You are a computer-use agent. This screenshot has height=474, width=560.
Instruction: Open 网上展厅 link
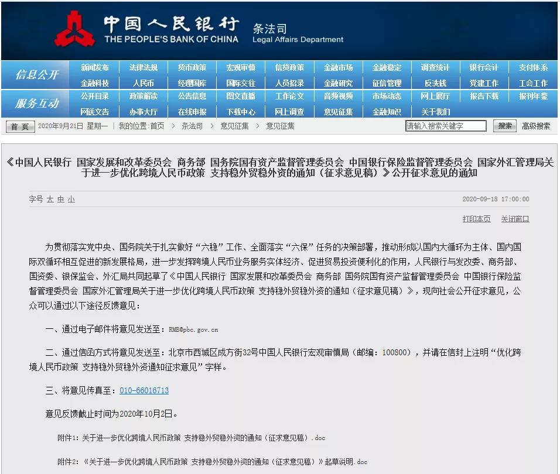coord(435,97)
